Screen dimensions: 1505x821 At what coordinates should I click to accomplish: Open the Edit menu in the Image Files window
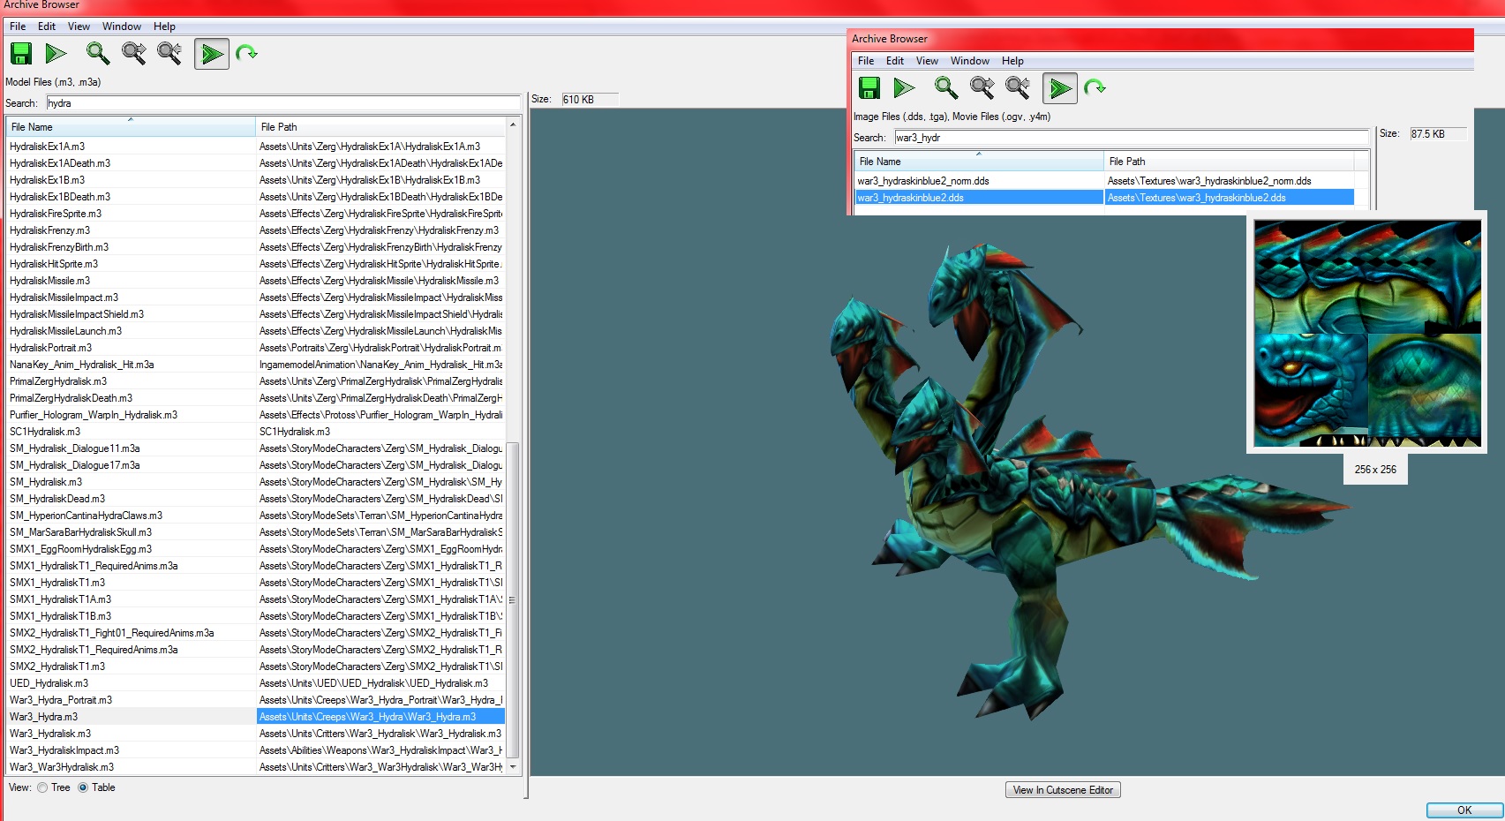point(895,61)
